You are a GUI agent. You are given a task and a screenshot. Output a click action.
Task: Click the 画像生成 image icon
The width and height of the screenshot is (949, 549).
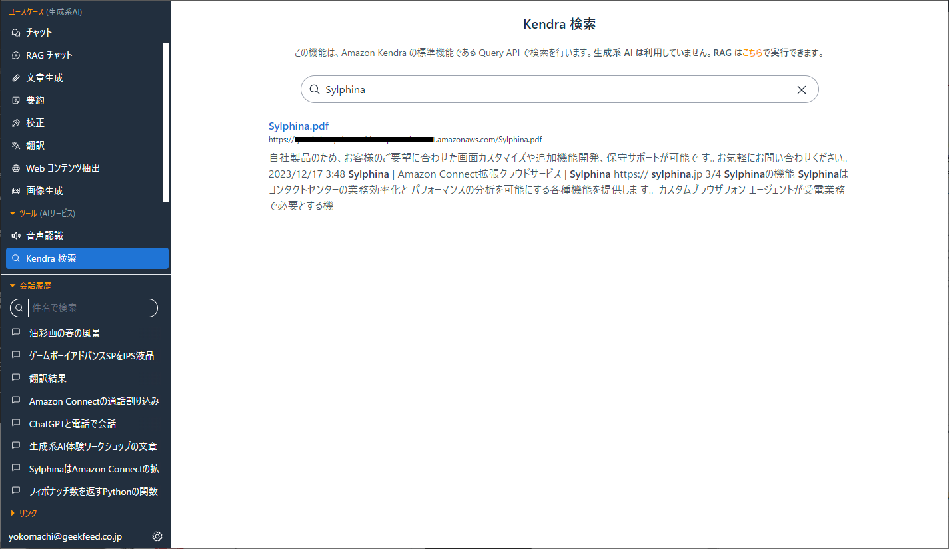tap(17, 191)
